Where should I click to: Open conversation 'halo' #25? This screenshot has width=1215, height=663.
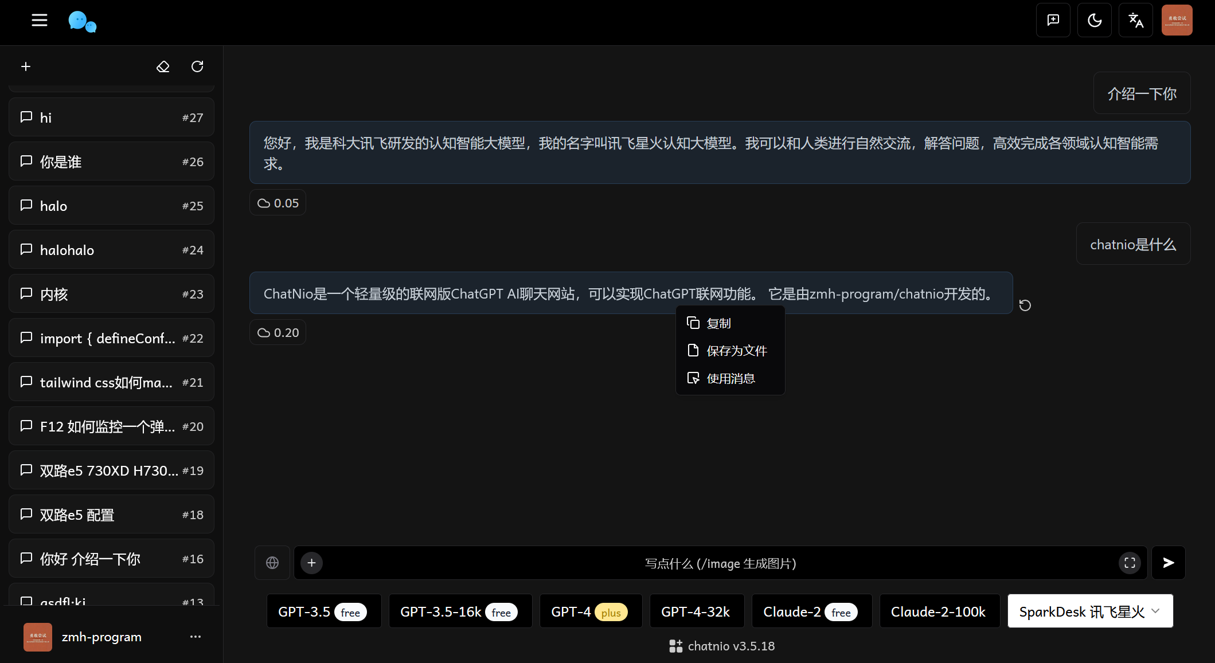coord(111,206)
